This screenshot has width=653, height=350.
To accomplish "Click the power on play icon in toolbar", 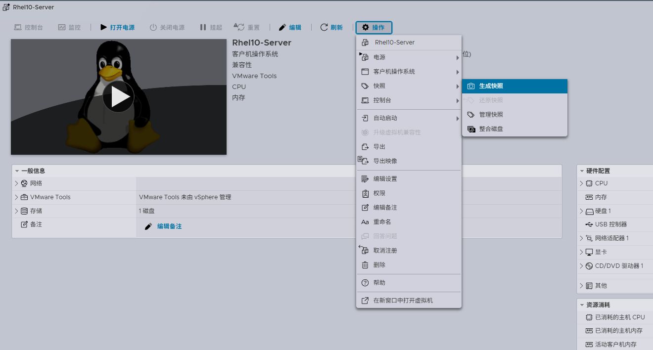I will point(103,27).
